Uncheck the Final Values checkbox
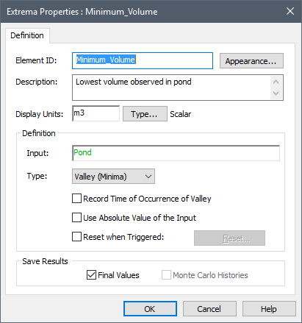Image resolution: width=302 pixels, height=323 pixels. [91, 275]
